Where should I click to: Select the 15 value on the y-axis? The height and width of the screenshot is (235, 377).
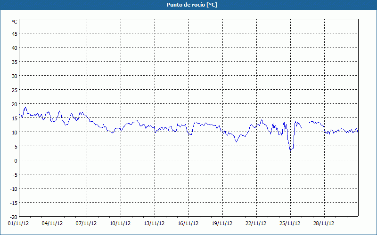(15, 118)
